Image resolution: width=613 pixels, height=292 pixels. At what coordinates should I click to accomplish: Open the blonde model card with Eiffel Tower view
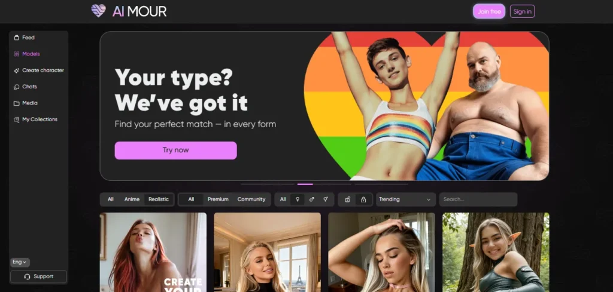(267, 252)
